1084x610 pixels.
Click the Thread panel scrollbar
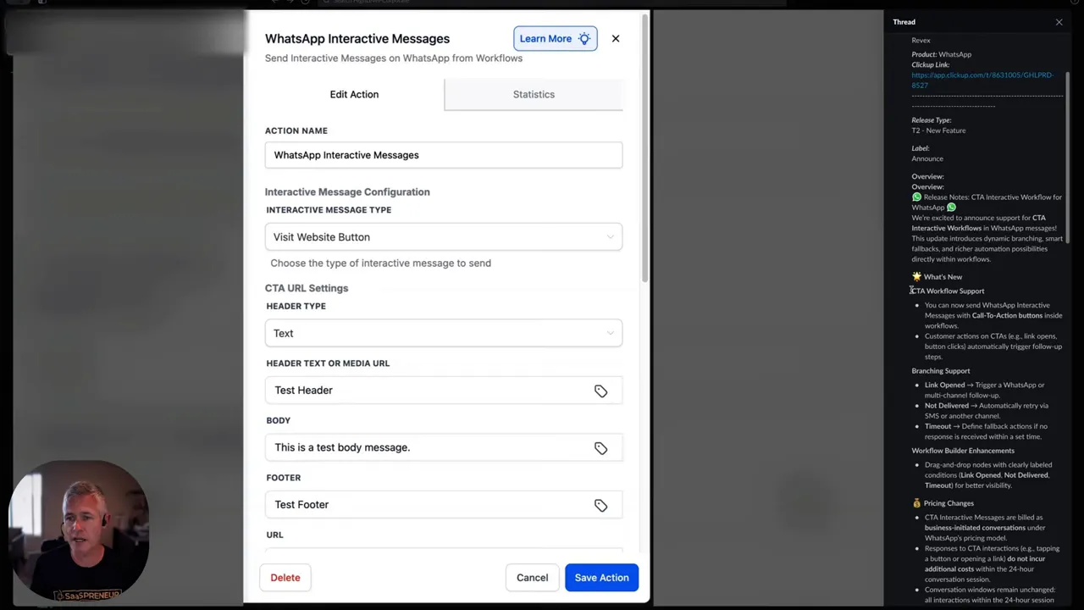coord(1069,157)
